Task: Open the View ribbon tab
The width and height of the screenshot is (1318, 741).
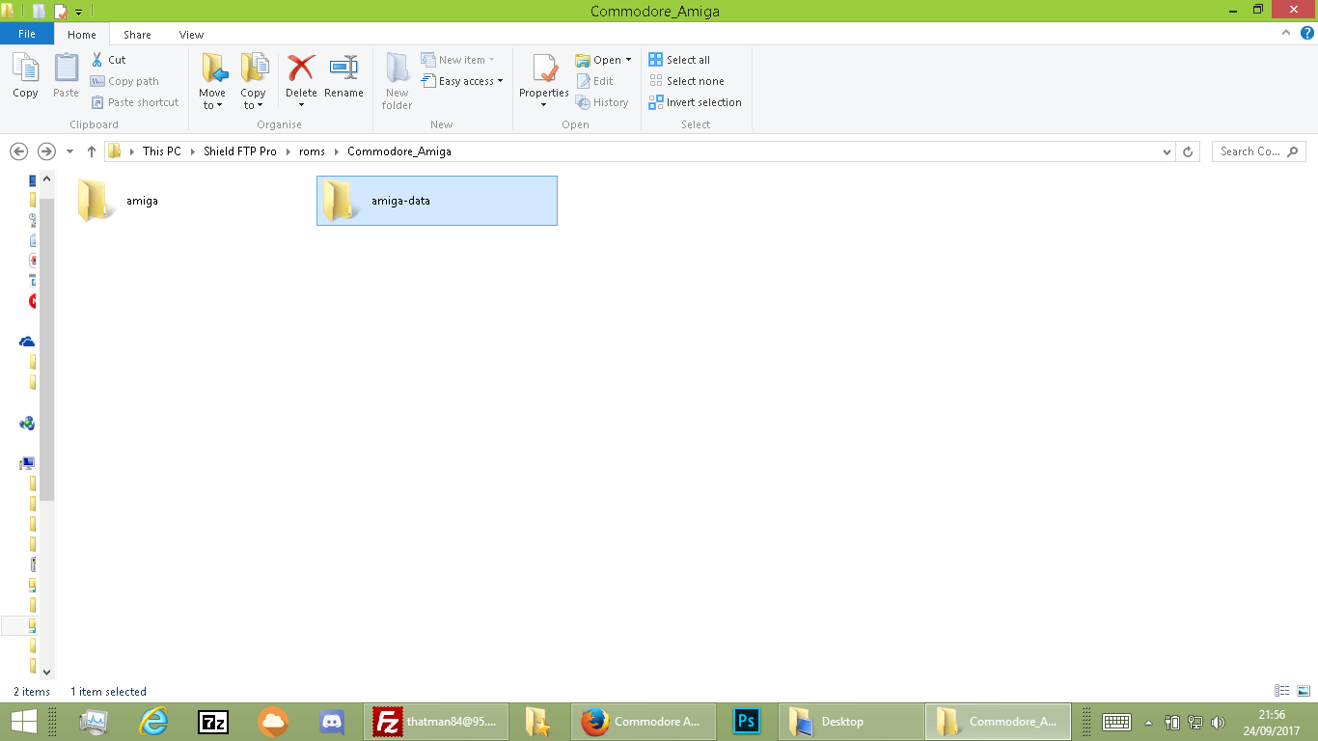Action: (x=191, y=34)
